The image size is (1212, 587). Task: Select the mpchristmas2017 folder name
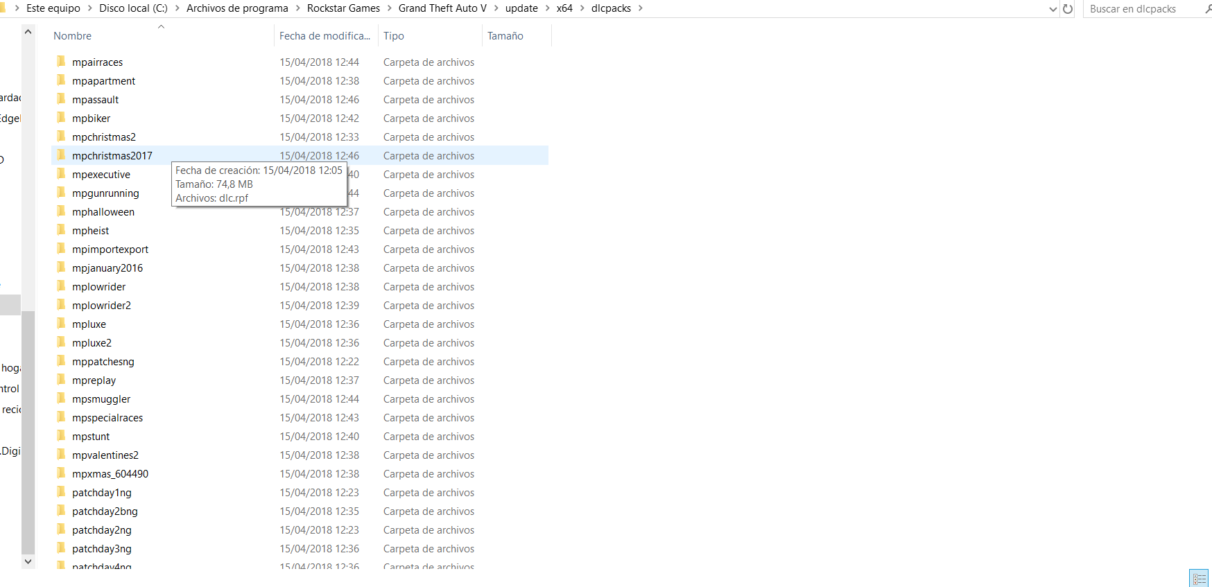pos(112,156)
